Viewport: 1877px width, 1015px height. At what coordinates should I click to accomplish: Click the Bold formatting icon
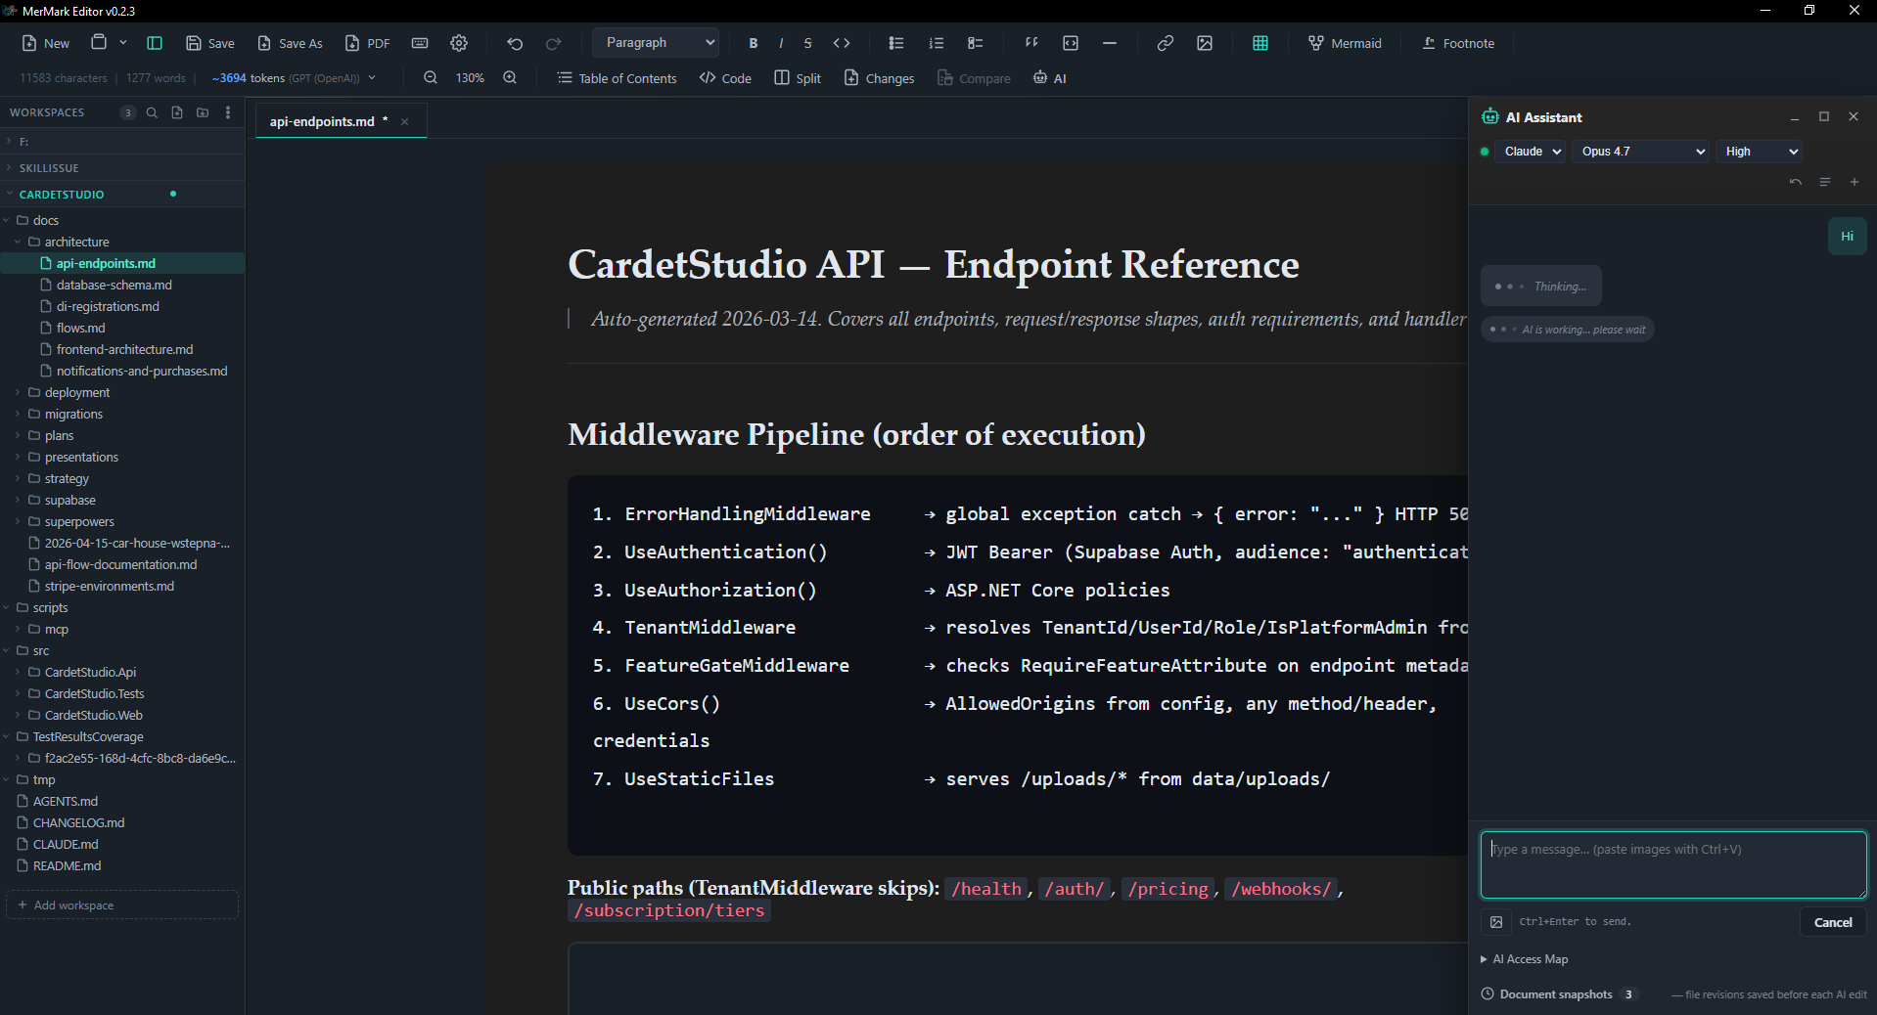coord(753,43)
